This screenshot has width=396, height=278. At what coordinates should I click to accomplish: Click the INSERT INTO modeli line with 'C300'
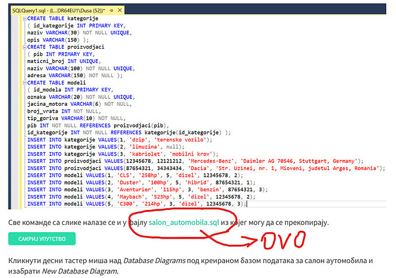[137, 204]
